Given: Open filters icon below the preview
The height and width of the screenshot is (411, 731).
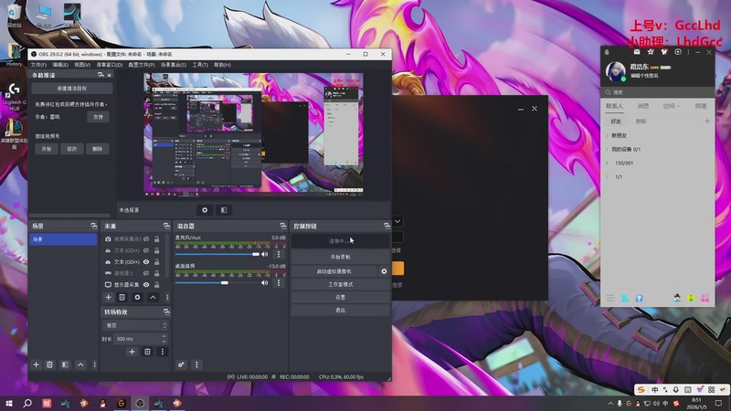Looking at the screenshot, I should click(224, 210).
